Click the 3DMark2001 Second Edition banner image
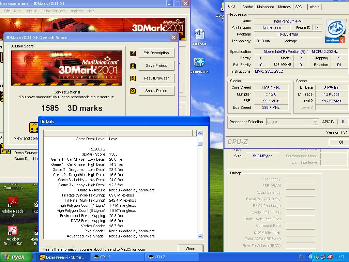 coord(66,68)
